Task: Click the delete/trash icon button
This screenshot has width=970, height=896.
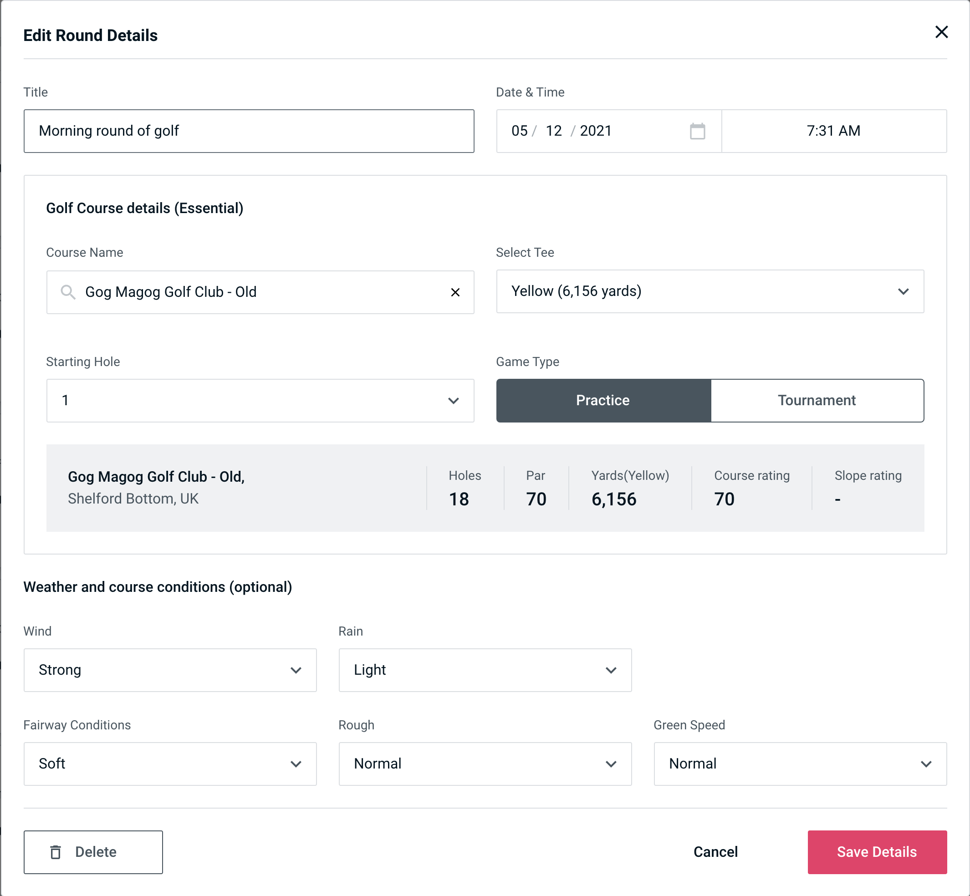Action: click(x=58, y=852)
